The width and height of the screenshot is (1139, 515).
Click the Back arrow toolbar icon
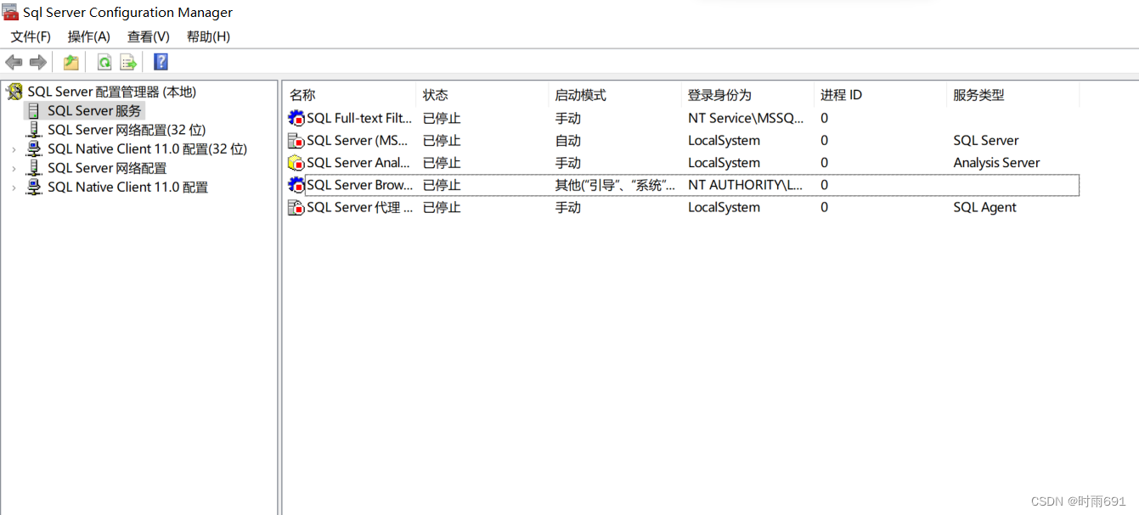pos(14,62)
